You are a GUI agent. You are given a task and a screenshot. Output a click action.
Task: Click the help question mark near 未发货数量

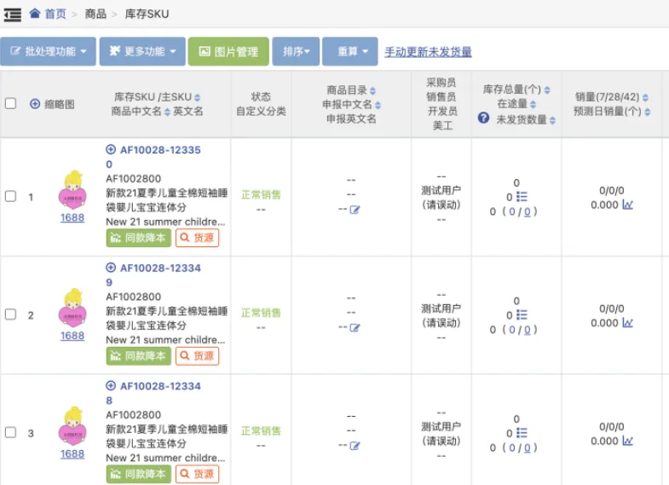pyautogui.click(x=483, y=118)
